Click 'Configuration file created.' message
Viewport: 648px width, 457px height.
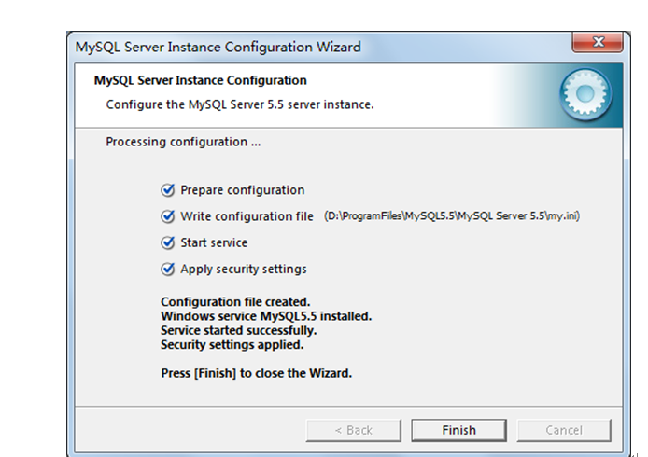coord(235,302)
